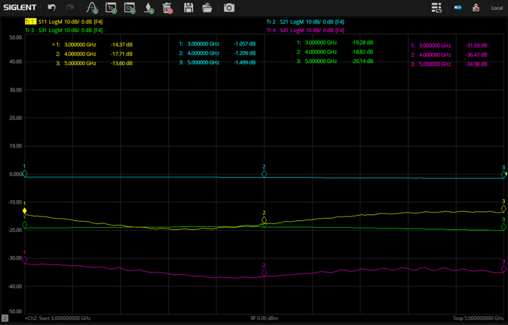Open the recall folder icon
This screenshot has width=508, height=325.
(x=207, y=8)
